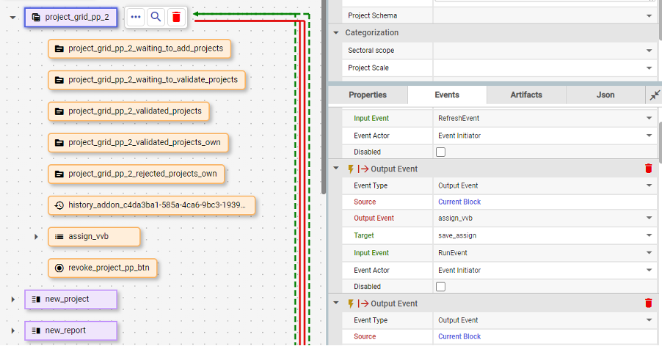Toggle Disabled checkbox under RefreshEvent
This screenshot has height=346, width=662.
(441, 152)
